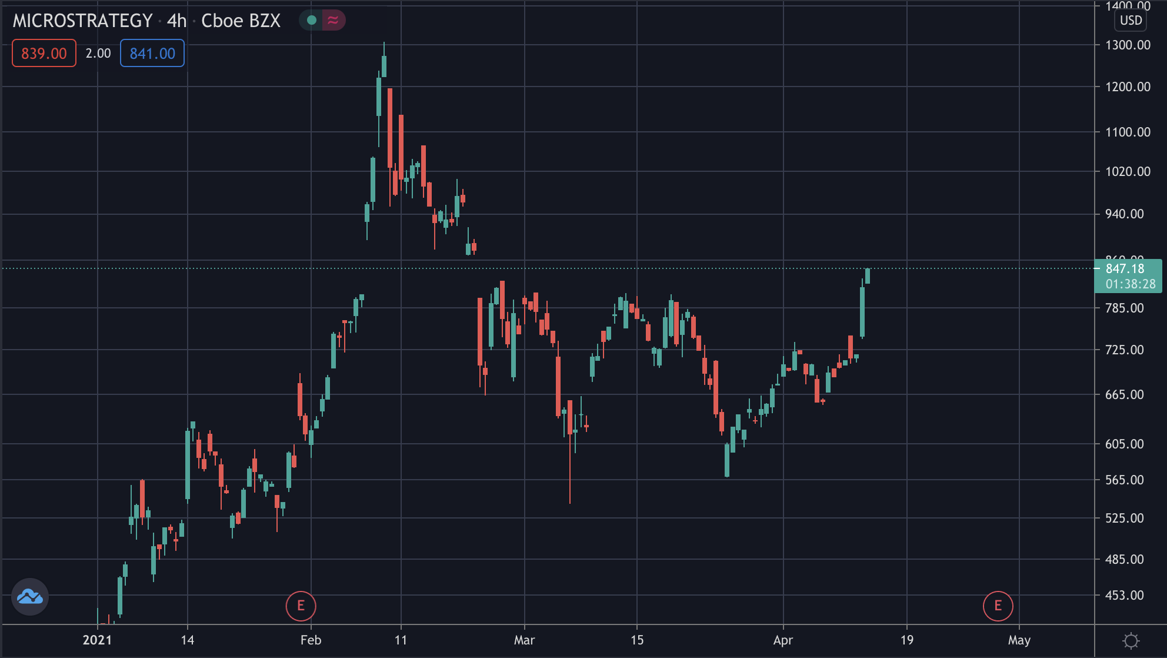This screenshot has width=1167, height=658.
Task: Click the MICROSTRATEGY symbol title
Action: coord(83,21)
